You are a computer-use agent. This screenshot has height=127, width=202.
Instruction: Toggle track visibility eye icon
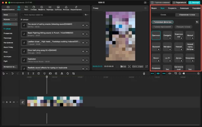[x=10, y=102]
